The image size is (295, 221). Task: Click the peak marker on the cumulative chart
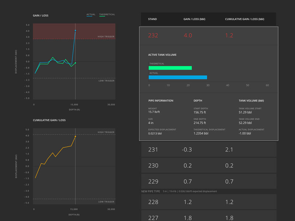pyautogui.click(x=75, y=137)
